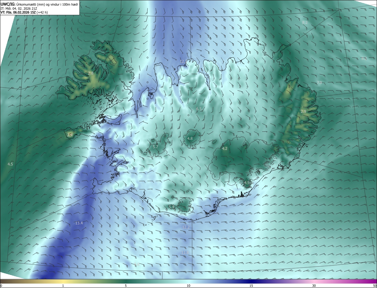This screenshot has width=377, height=288.
Task: Select the 12.4 value on the north coast
Action: [183, 61]
